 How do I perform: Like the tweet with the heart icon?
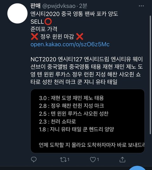point(93,160)
